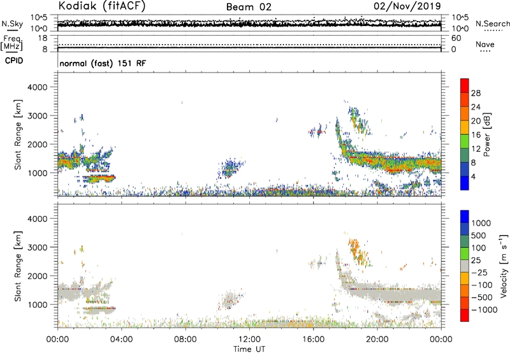Screen dimensions: 510x353
Task: Click the "28" tick on the power colorbar
Action: (x=476, y=93)
